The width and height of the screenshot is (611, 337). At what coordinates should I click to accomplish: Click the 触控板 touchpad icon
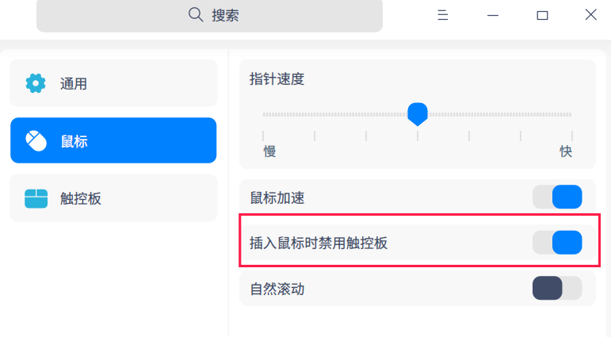(36, 198)
